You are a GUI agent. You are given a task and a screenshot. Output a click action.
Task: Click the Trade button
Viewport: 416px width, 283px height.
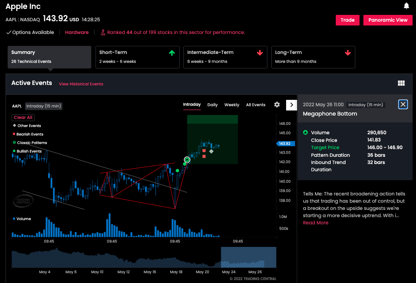347,20
